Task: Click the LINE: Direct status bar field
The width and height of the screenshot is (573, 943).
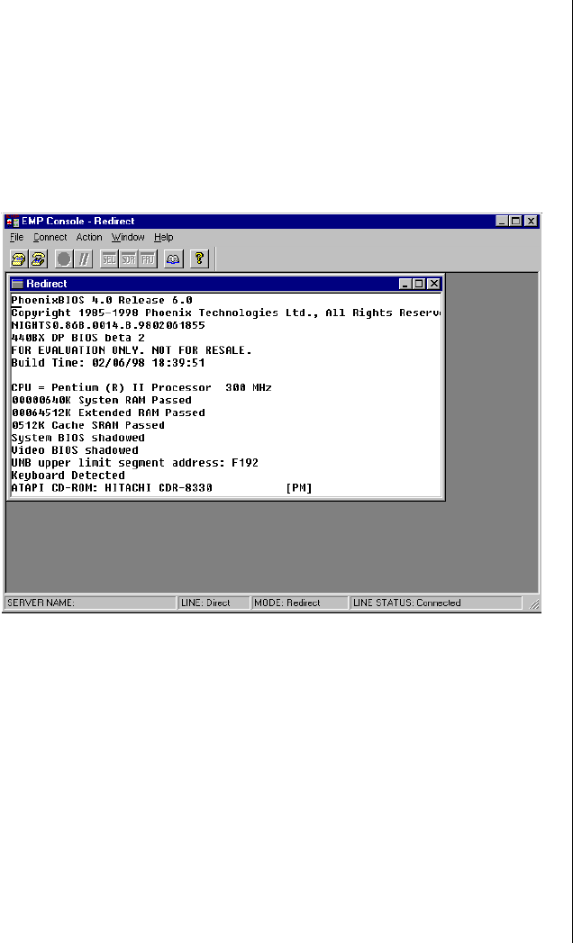Action: (x=214, y=603)
